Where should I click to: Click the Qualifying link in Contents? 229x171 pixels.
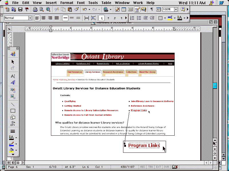[70, 101]
